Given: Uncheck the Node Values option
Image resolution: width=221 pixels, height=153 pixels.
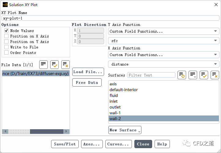Looking at the screenshot, I should point(6,31).
